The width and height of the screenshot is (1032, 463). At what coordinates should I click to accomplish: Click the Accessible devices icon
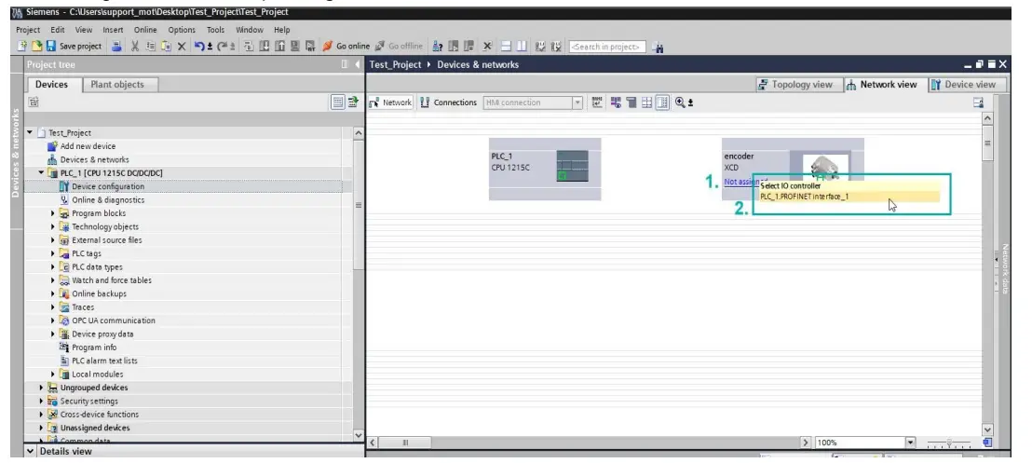[437, 46]
